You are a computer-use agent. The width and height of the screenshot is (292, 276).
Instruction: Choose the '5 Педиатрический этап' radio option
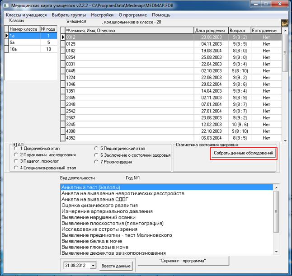tap(96, 148)
